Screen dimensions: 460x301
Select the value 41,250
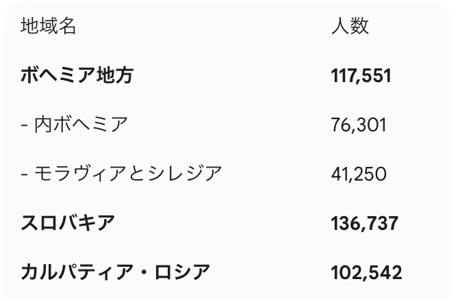359,174
